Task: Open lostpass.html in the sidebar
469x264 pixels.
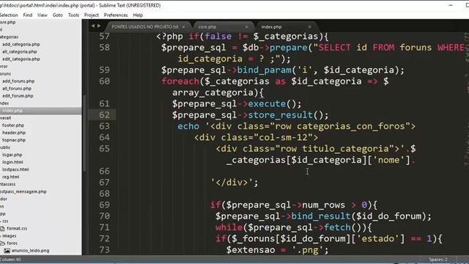Action: pyautogui.click(x=15, y=169)
